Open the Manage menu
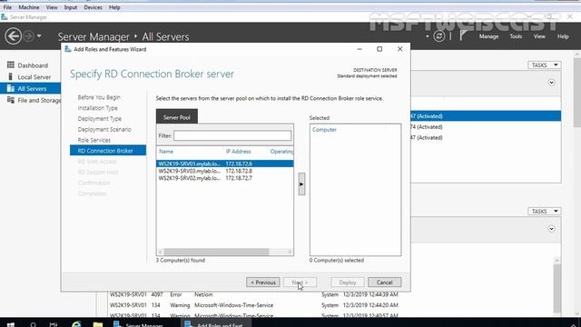 (488, 36)
